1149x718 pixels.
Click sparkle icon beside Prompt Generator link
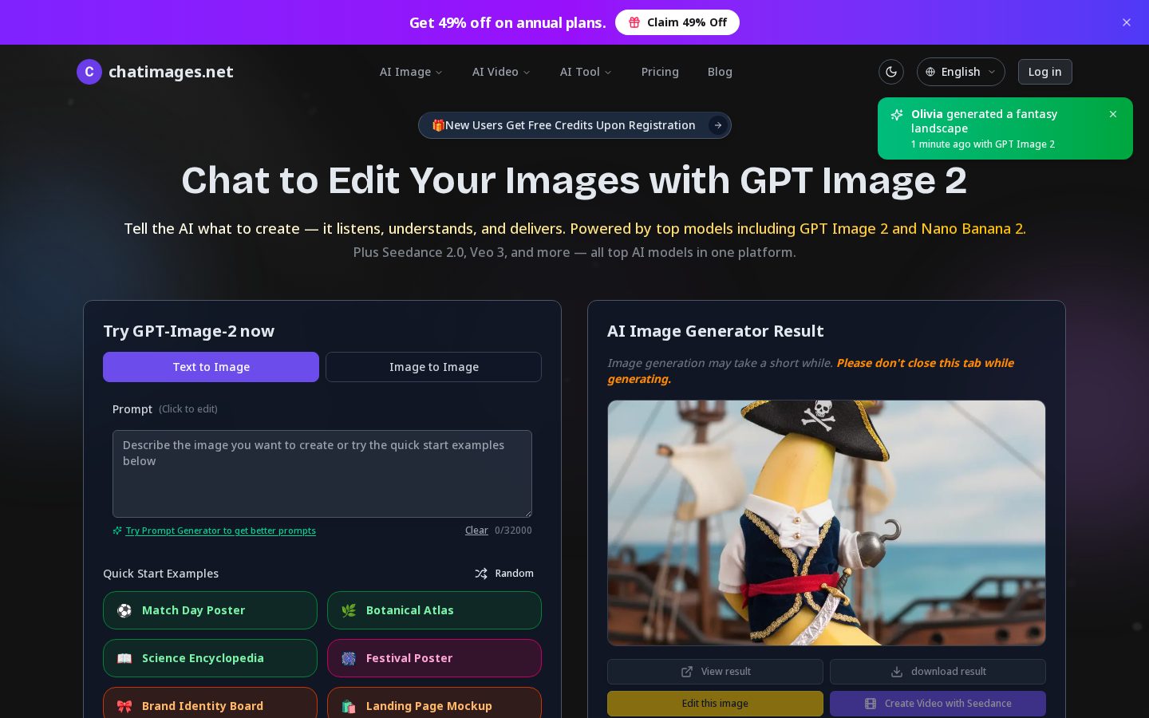[117, 531]
